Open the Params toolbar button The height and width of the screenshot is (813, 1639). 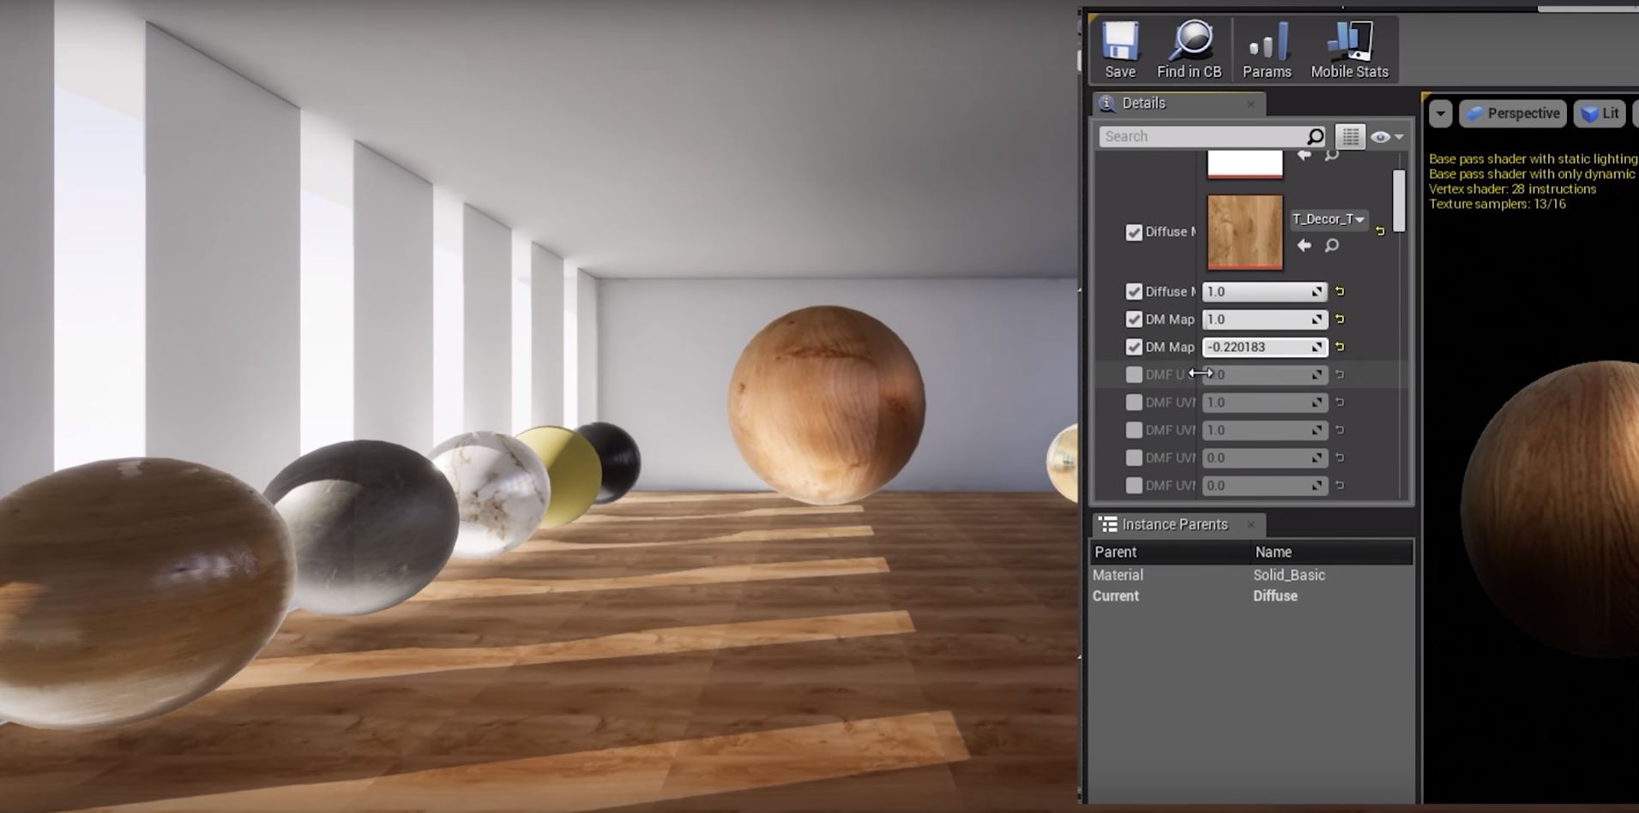[x=1267, y=50]
